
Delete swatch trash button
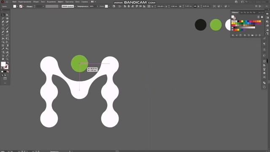point(260,35)
